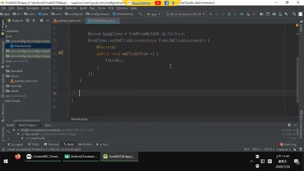Open Build panel settings gear
Image resolution: width=304 pixels, height=171 pixels.
(x=289, y=125)
